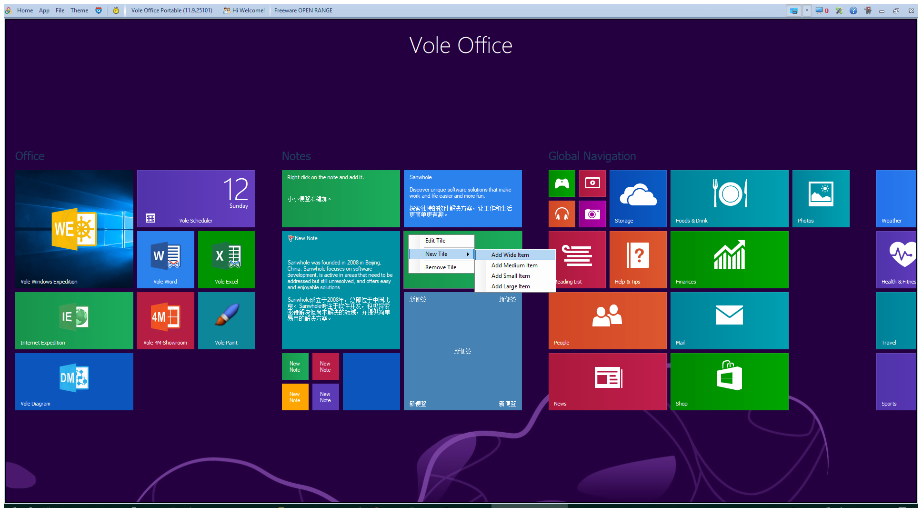
Task: Open the small camera tile
Action: click(592, 214)
